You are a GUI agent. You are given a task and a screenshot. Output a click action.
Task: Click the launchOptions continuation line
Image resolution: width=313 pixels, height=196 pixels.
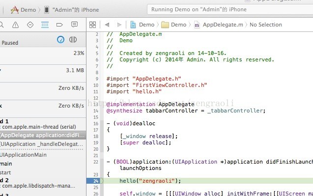pyautogui.click(x=141, y=168)
